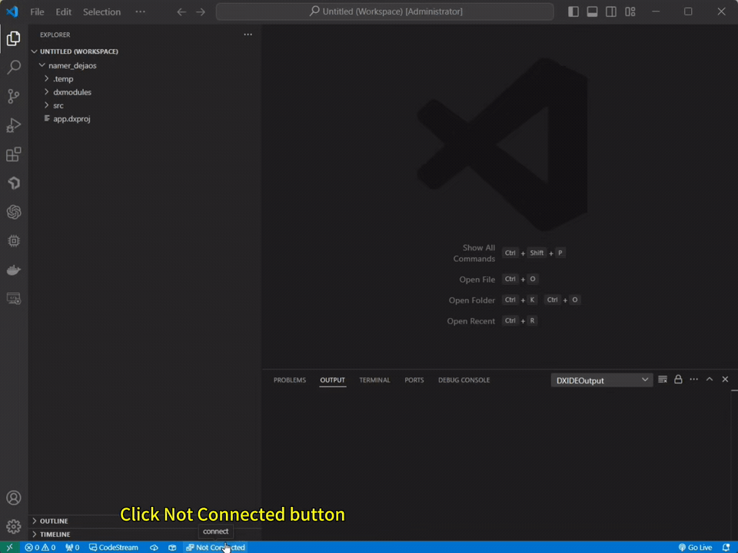This screenshot has height=553, width=738.
Task: Open the Source Control view icon
Action: 14,97
